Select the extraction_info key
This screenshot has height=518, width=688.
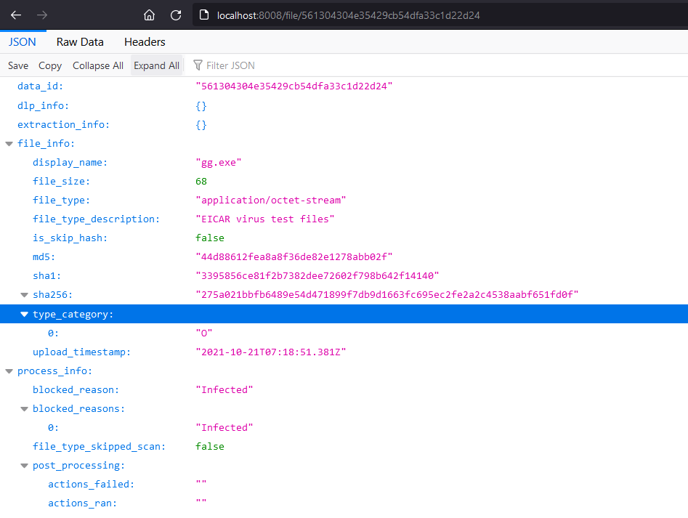pyautogui.click(x=64, y=124)
